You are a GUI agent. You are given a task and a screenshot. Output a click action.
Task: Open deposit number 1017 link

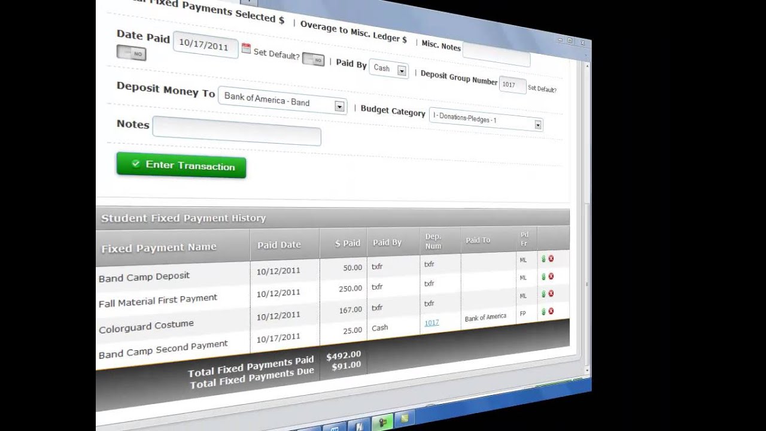pyautogui.click(x=431, y=323)
